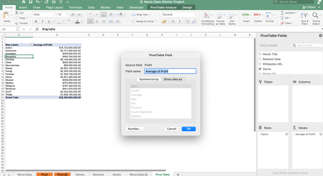Click OK in PivotTable Field dialog

(x=189, y=129)
